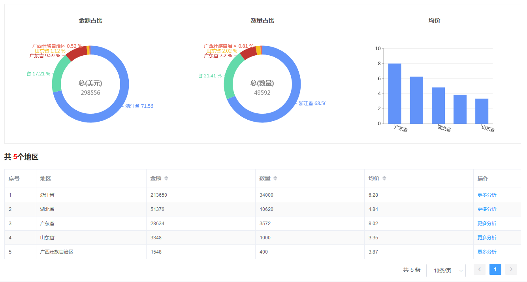Sort table by 数量 column arrows
527x282 pixels.
coord(275,179)
